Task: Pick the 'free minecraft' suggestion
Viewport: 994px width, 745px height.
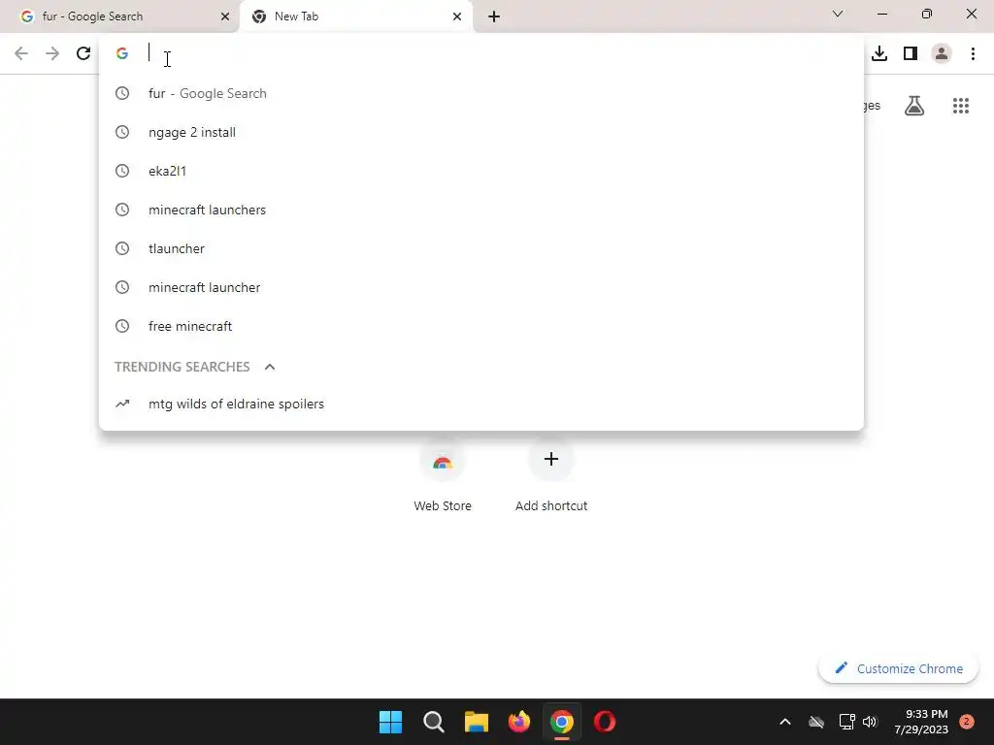Action: pyautogui.click(x=481, y=326)
